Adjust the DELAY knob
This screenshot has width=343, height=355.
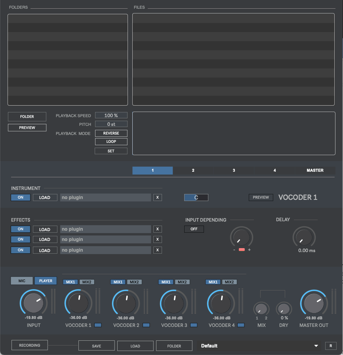[x=304, y=238]
